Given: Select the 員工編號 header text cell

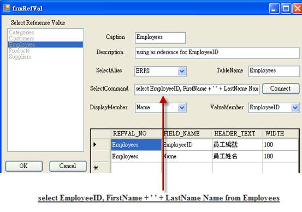Looking at the screenshot, I should [x=237, y=145].
